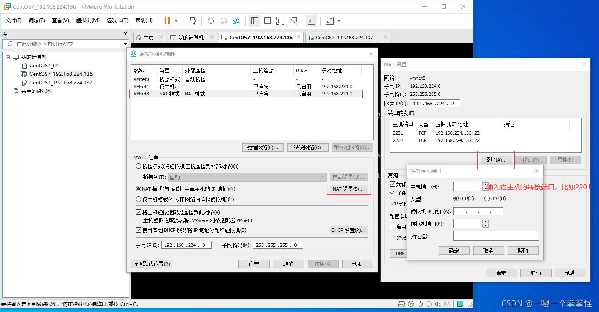Click NAT 设置(S)... button
Viewport: 599px width, 312px height.
tap(348, 189)
